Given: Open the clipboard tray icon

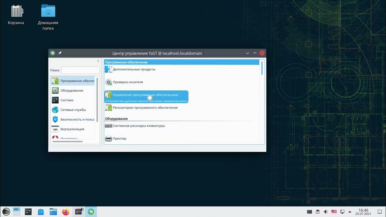Looking at the screenshot, I should [318, 212].
